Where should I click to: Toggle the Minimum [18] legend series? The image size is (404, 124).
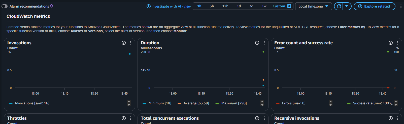(157, 103)
